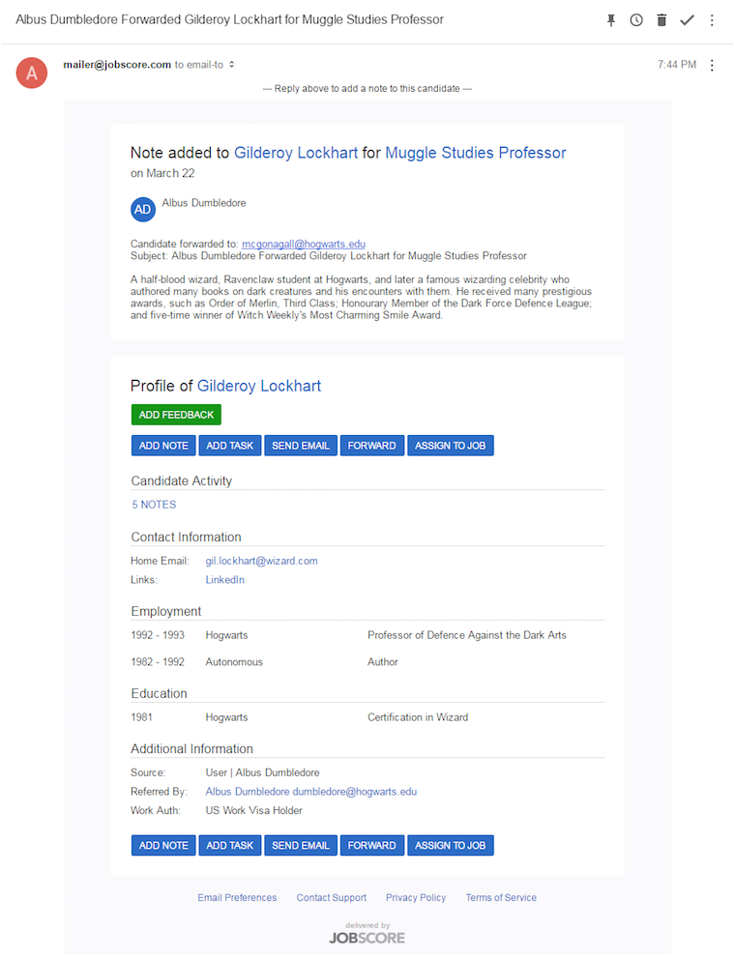The image size is (734, 959).
Task: Click the bottom SEND EMAIL button
Action: 301,845
